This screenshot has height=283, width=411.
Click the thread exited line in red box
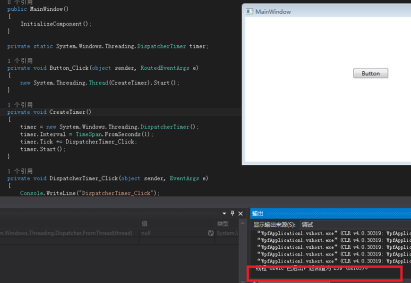[x=311, y=268]
